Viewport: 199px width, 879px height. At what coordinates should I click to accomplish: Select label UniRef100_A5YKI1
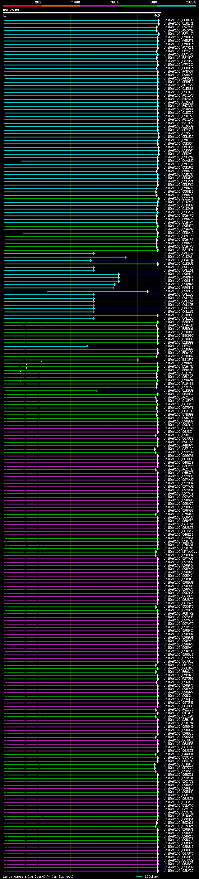[178, 47]
